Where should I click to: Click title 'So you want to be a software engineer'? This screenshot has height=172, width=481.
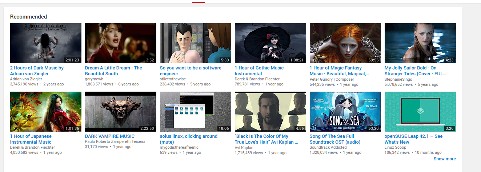(x=191, y=71)
